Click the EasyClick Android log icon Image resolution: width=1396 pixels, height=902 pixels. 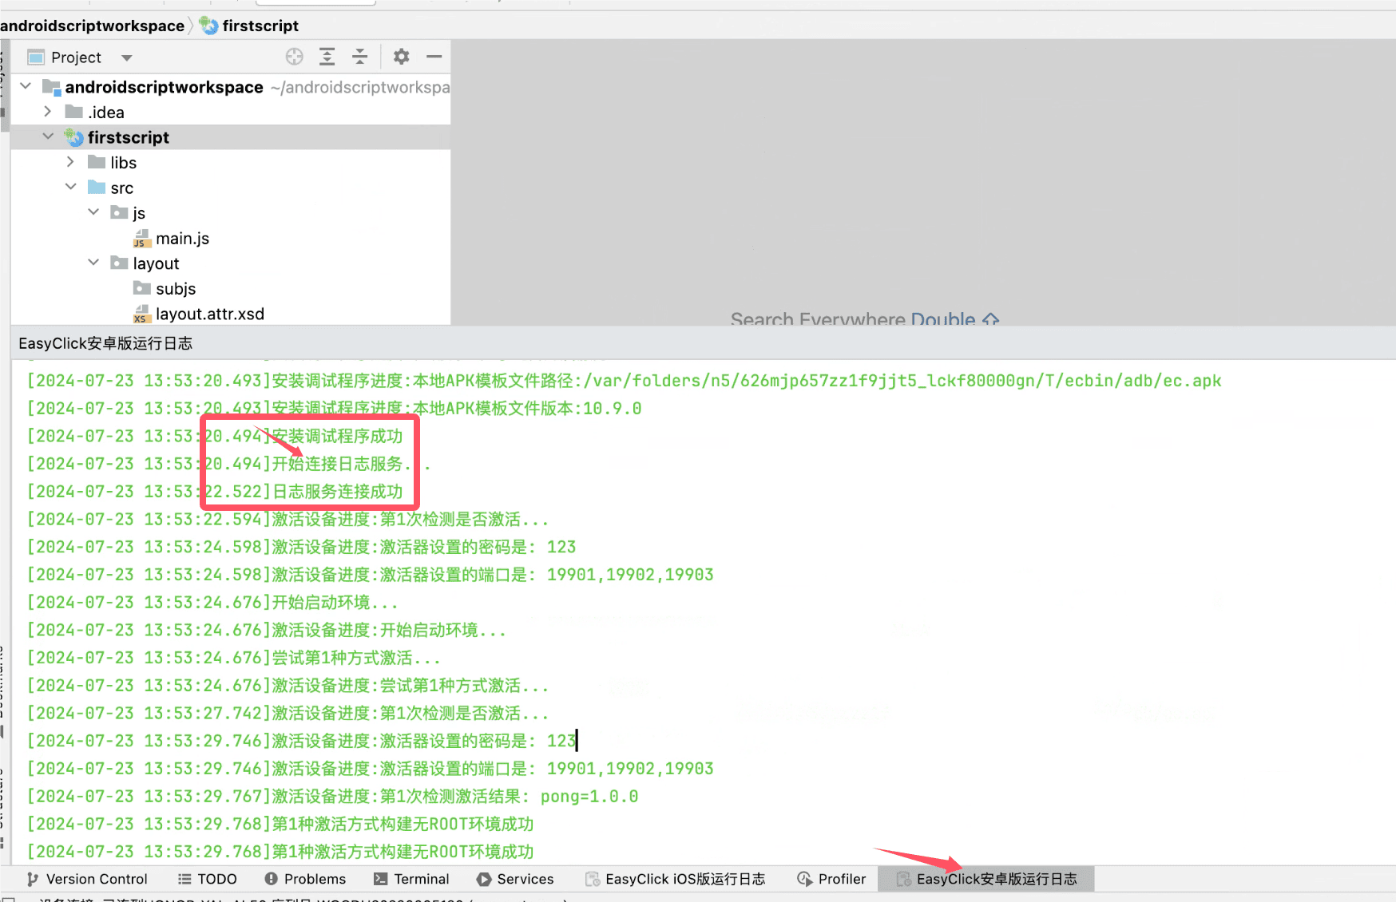pyautogui.click(x=903, y=879)
